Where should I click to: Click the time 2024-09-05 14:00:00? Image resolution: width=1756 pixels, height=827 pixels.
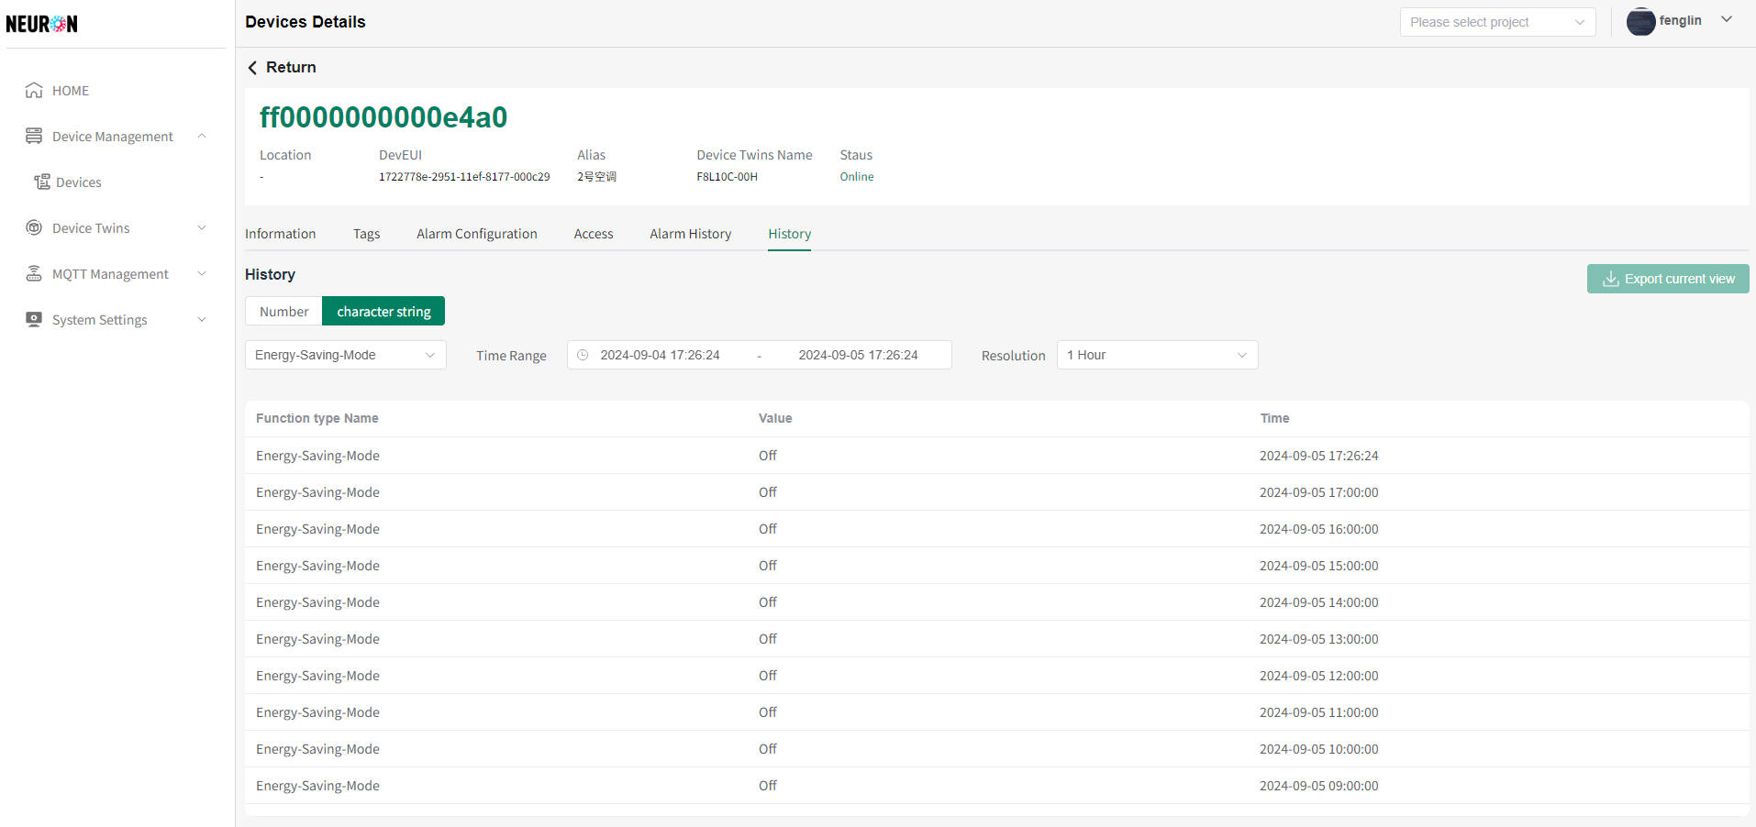1318,602
